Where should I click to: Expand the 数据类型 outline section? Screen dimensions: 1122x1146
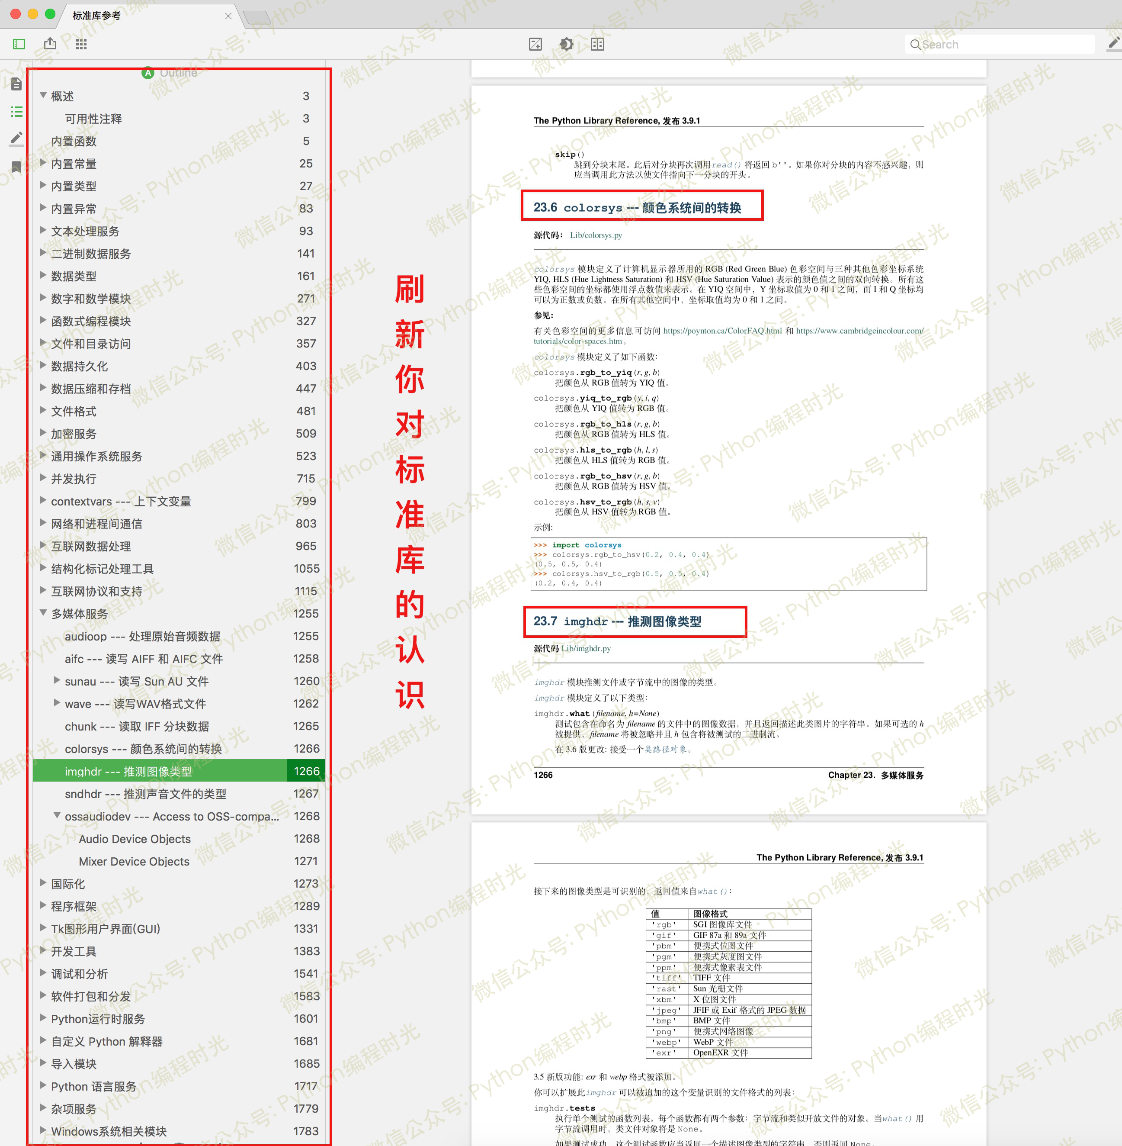click(43, 275)
